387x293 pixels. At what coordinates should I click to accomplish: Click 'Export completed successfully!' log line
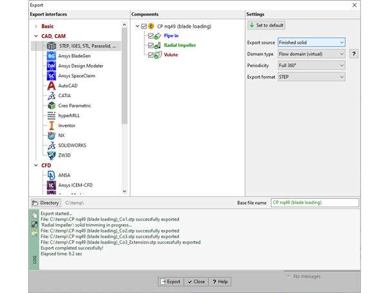click(x=72, y=248)
